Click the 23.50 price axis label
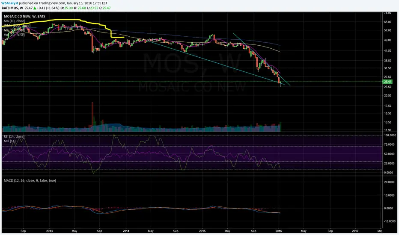This screenshot has width=399, height=235. [x=387, y=87]
